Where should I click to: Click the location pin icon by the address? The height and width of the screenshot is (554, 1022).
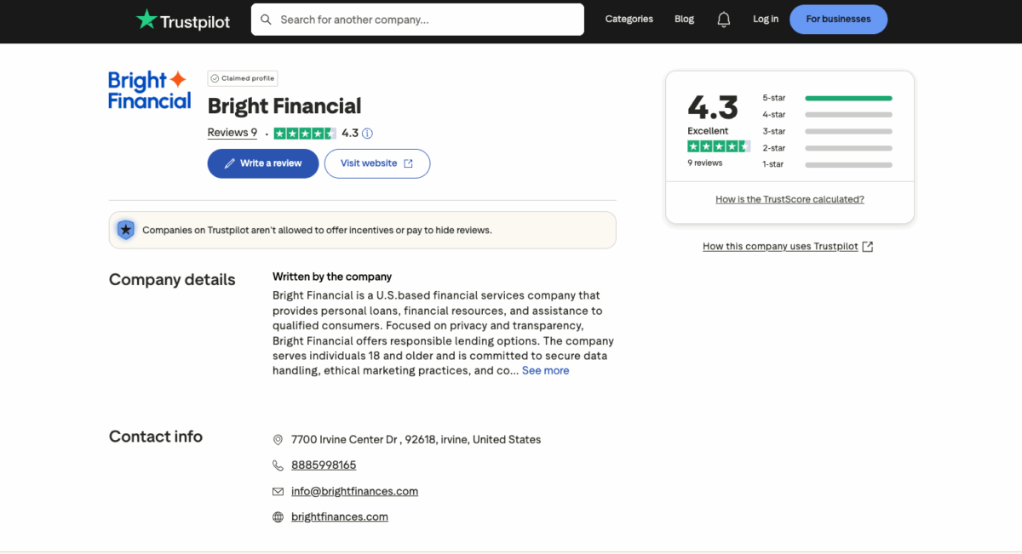click(278, 439)
